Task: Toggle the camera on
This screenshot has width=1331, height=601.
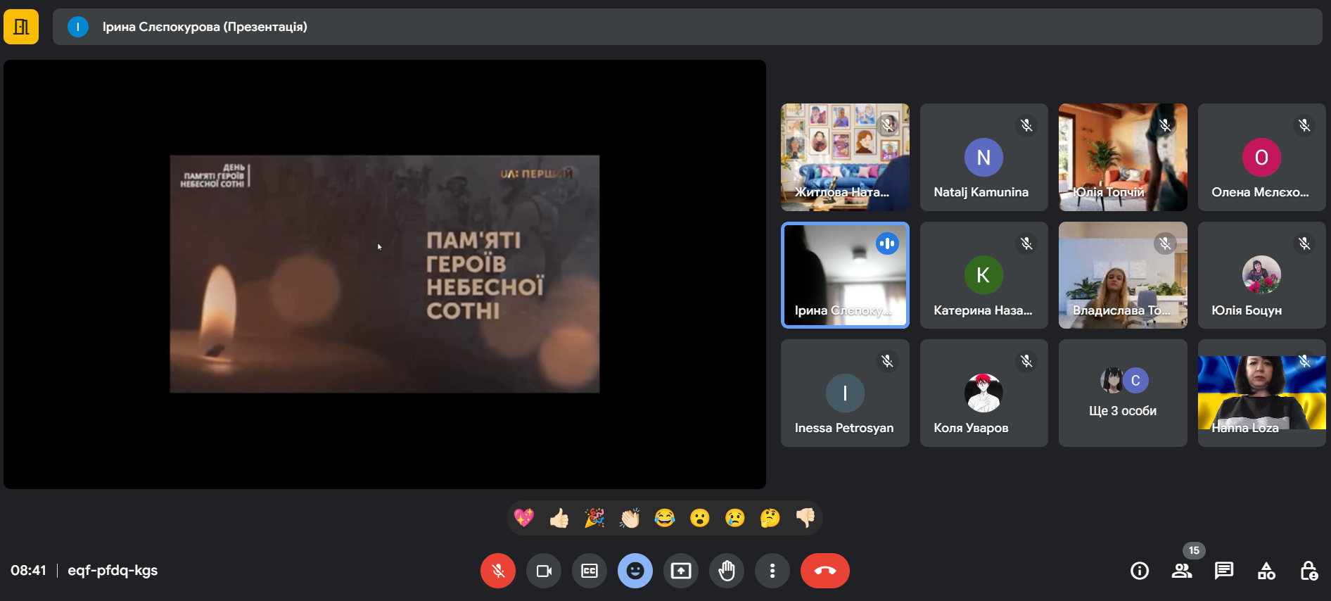Action: point(544,571)
